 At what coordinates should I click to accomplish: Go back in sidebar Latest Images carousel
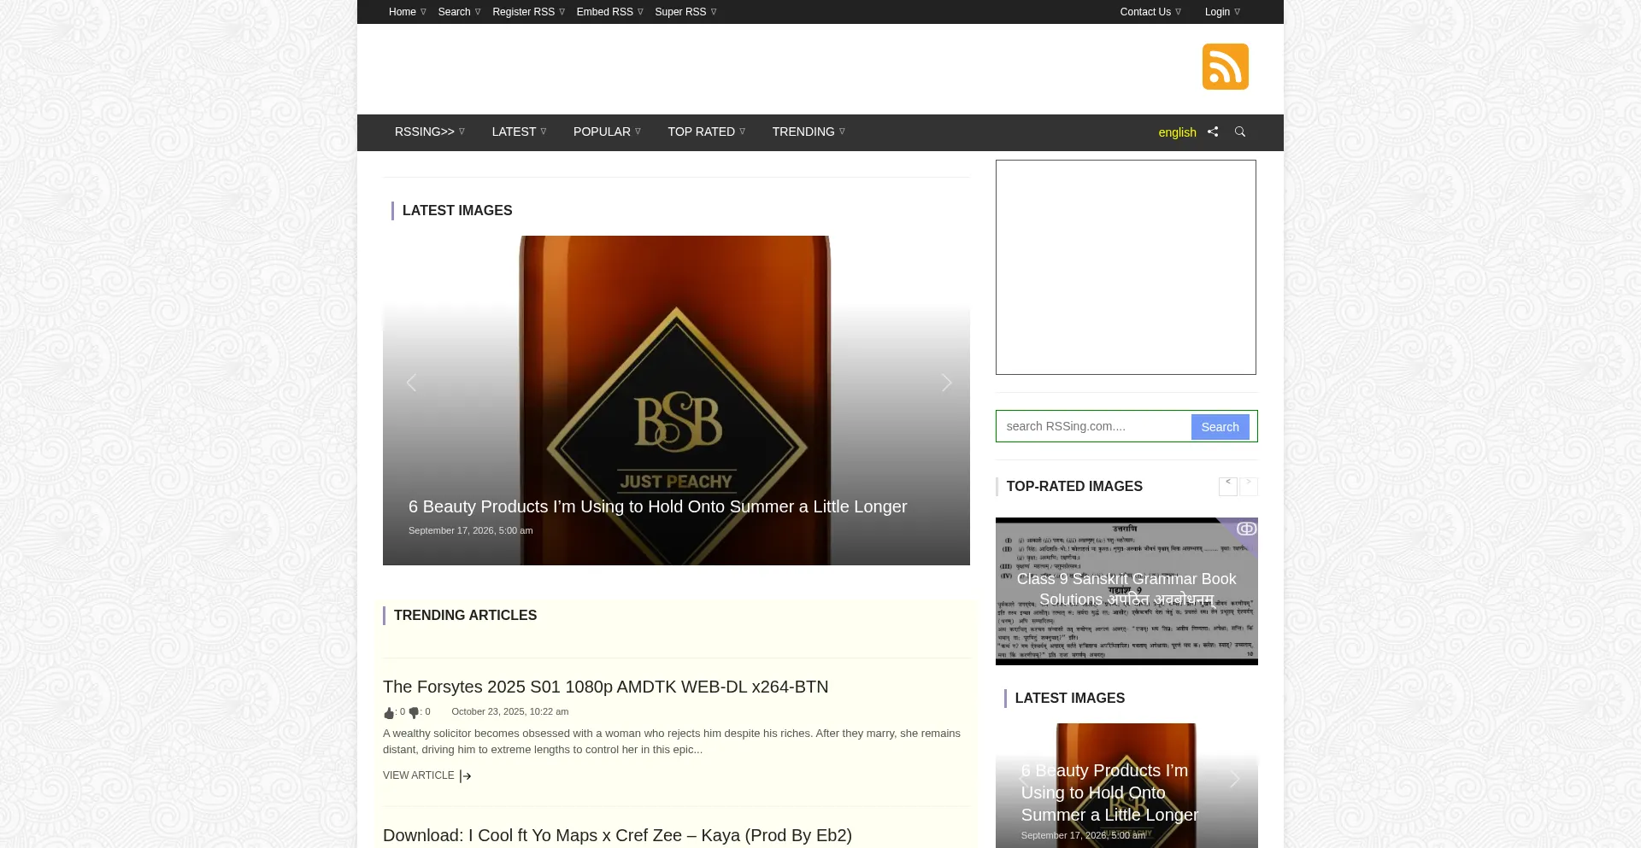coord(1023,780)
